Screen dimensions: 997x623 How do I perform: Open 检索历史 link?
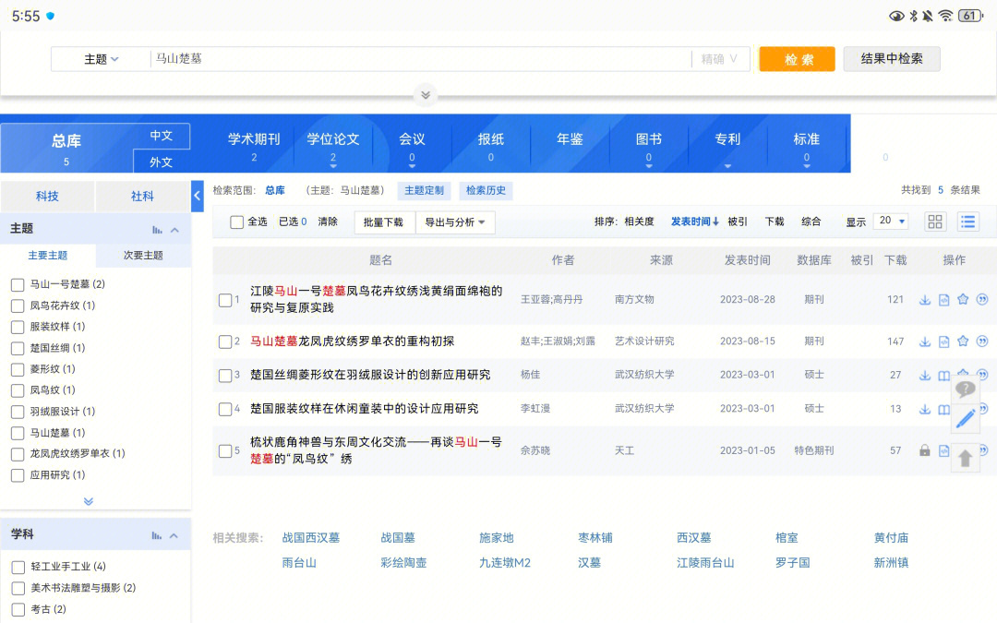tap(486, 191)
